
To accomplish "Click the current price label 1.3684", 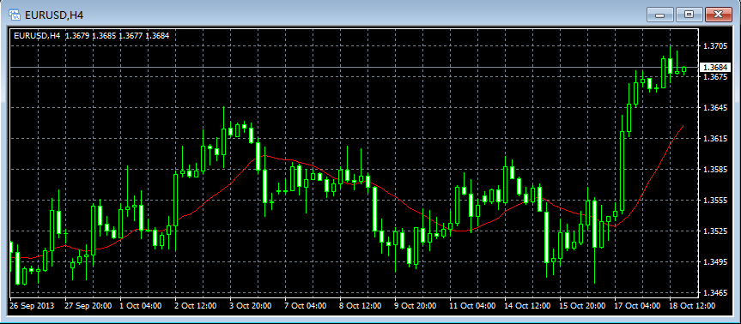I will pyautogui.click(x=715, y=68).
